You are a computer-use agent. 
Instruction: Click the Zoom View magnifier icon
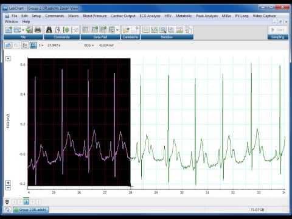(x=163, y=30)
